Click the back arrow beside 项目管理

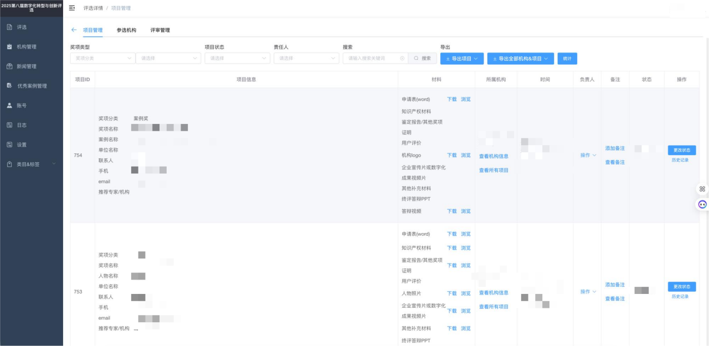point(74,30)
